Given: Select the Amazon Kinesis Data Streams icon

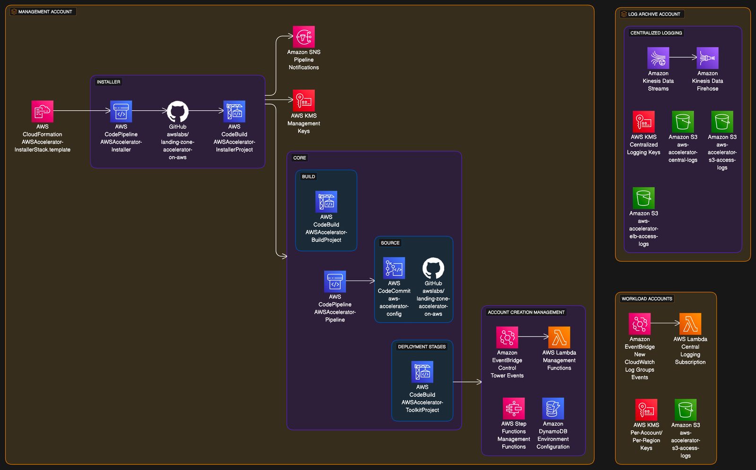Looking at the screenshot, I should [658, 58].
